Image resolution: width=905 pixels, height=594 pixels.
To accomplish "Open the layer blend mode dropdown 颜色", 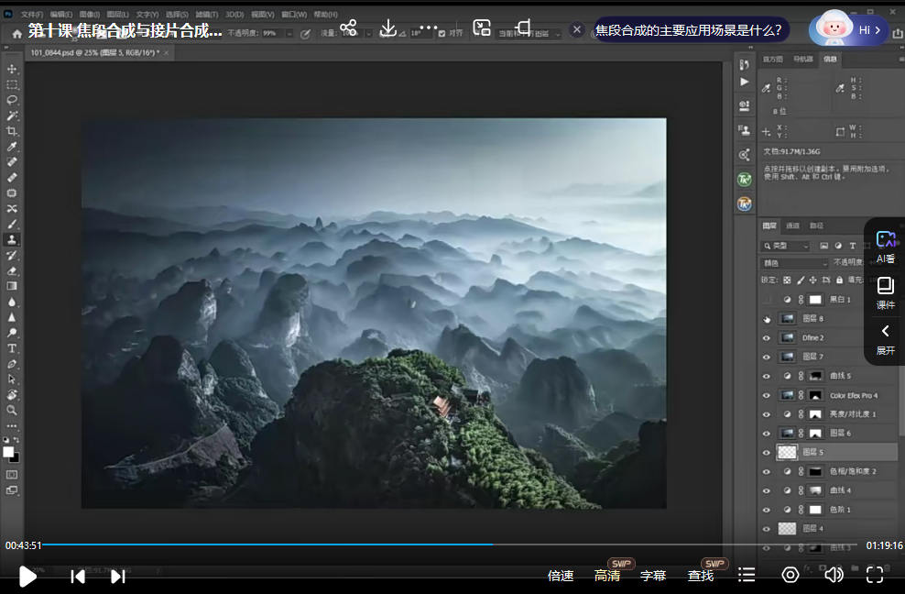I will (x=793, y=263).
